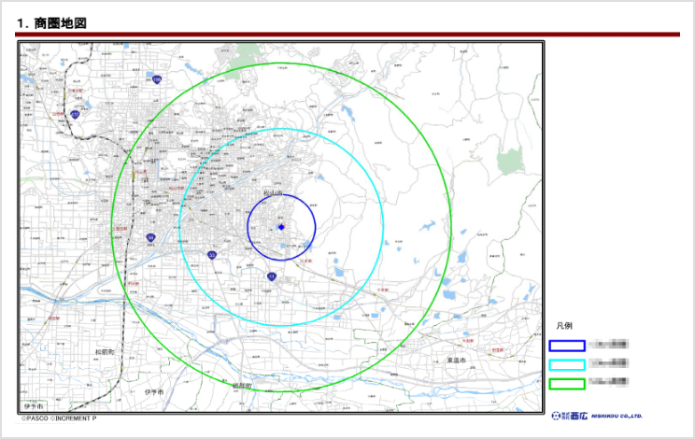Click the 松山市 city label
695x439 pixels.
pyautogui.click(x=272, y=193)
